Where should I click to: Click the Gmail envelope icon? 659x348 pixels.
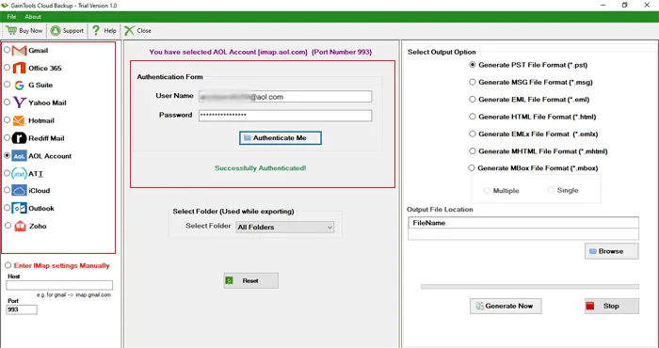[x=20, y=51]
